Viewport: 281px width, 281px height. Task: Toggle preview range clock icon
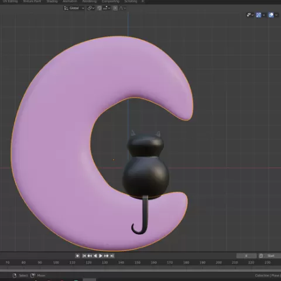261,256
